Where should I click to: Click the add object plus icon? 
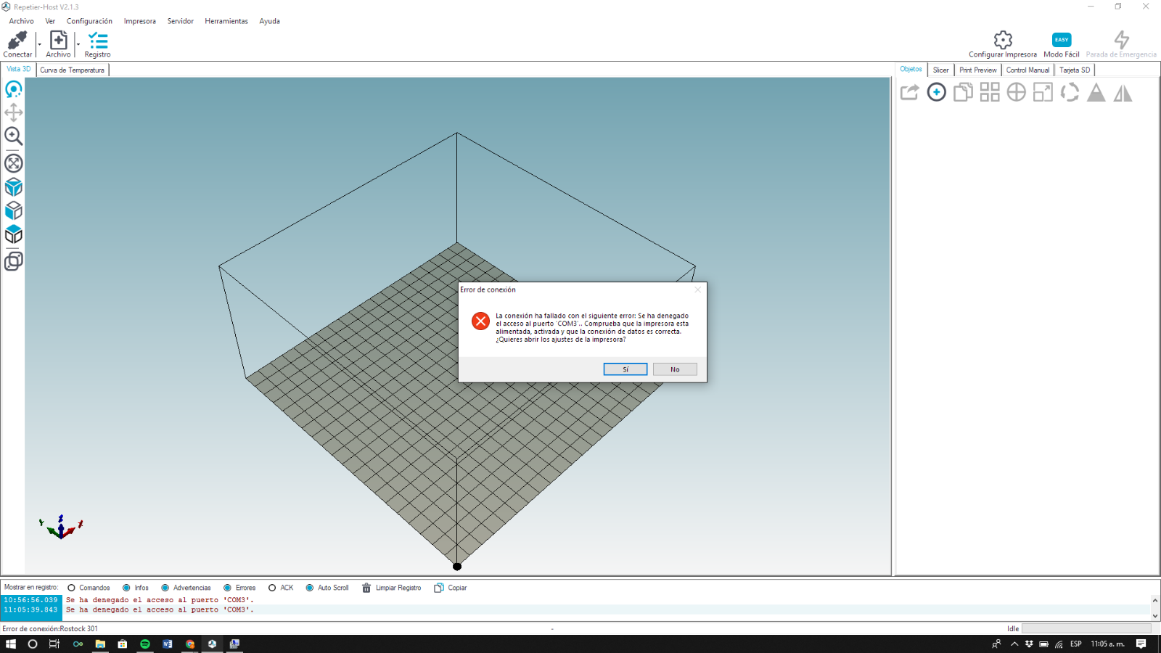click(x=937, y=92)
